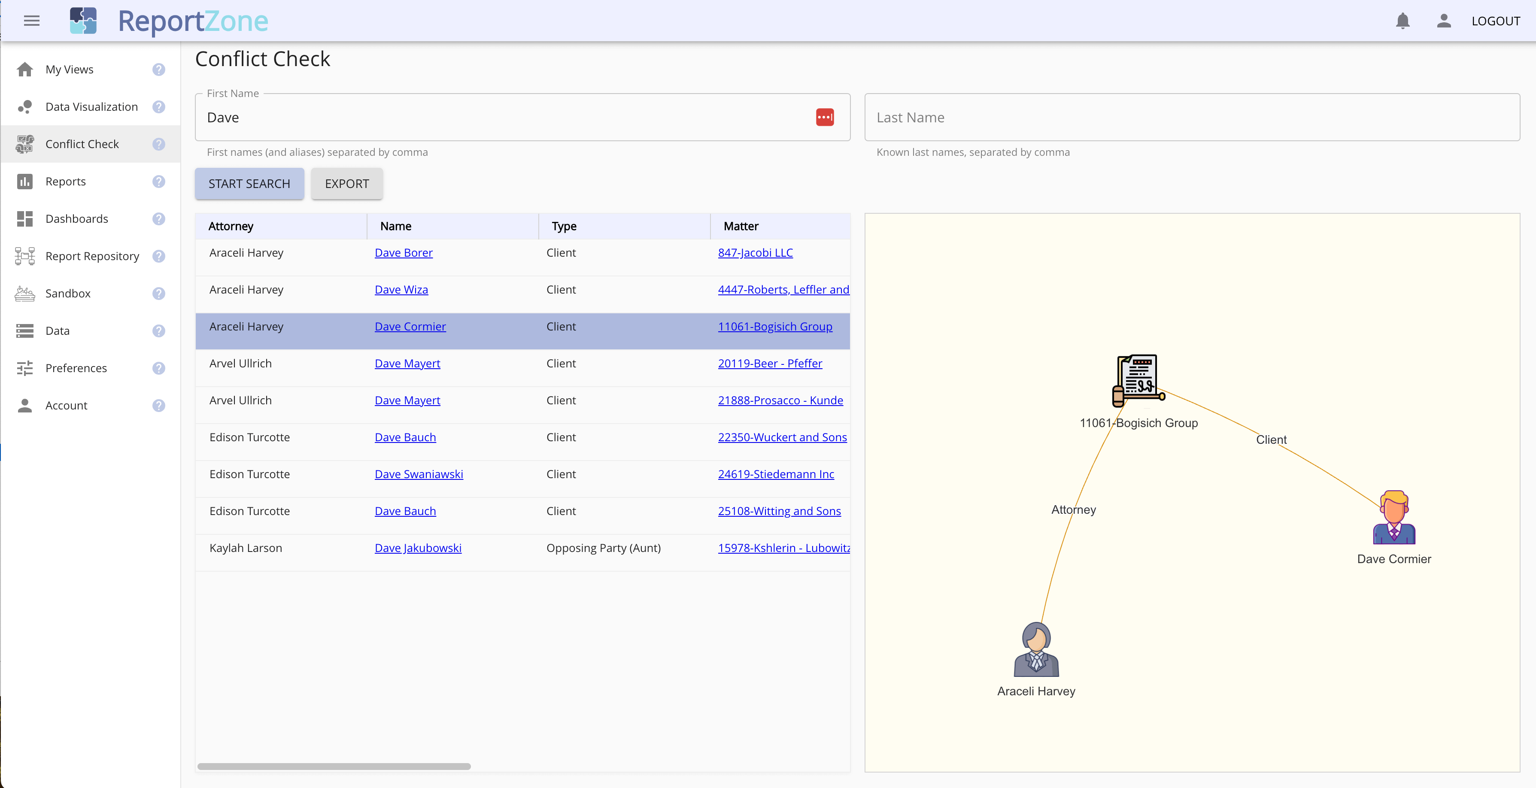Open Data Visualization menu item
1536x788 pixels.
click(91, 107)
